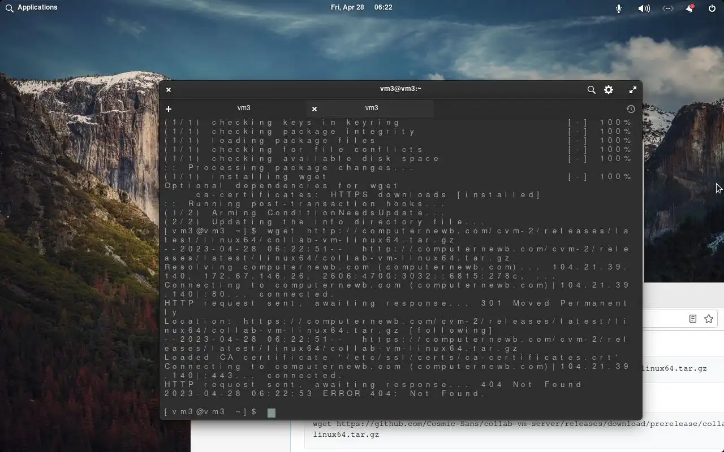Open the Applications menu
This screenshot has width=724, height=452.
(x=37, y=7)
